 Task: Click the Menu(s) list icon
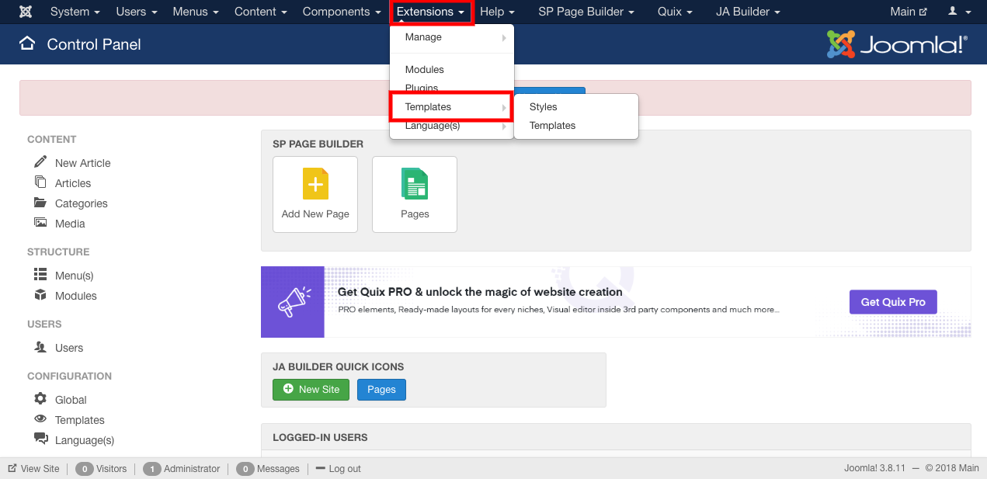[x=40, y=275]
